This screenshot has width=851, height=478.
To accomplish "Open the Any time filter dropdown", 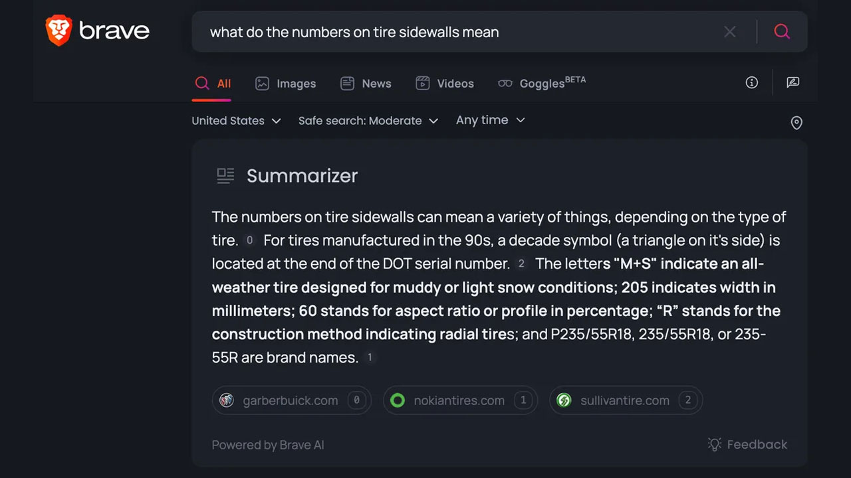I will pos(490,120).
